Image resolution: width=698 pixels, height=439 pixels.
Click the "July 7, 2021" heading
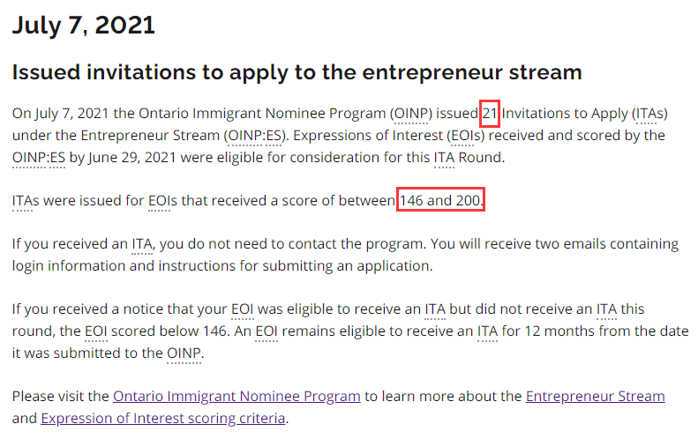pyautogui.click(x=83, y=25)
